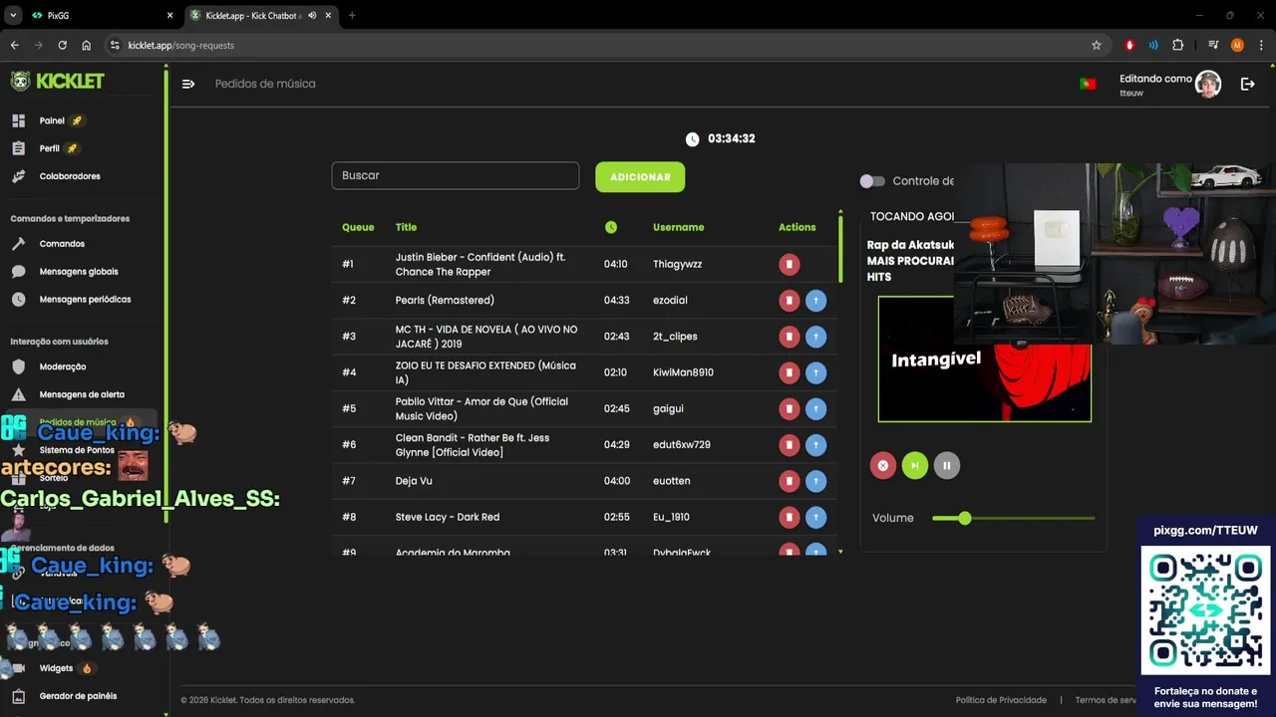
Task: Reload the page in browser
Action: coord(62,45)
